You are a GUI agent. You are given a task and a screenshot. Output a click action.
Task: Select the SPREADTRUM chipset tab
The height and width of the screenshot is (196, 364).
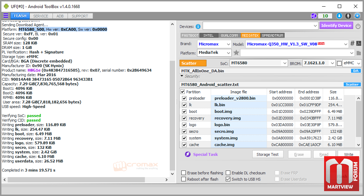click(x=273, y=35)
